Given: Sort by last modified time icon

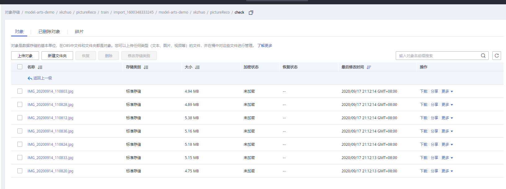Looking at the screenshot, I should tap(369, 67).
